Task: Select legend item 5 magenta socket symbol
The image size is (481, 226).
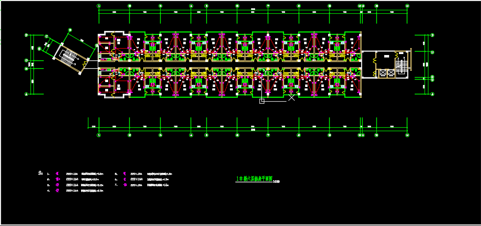Action: (x=125, y=174)
